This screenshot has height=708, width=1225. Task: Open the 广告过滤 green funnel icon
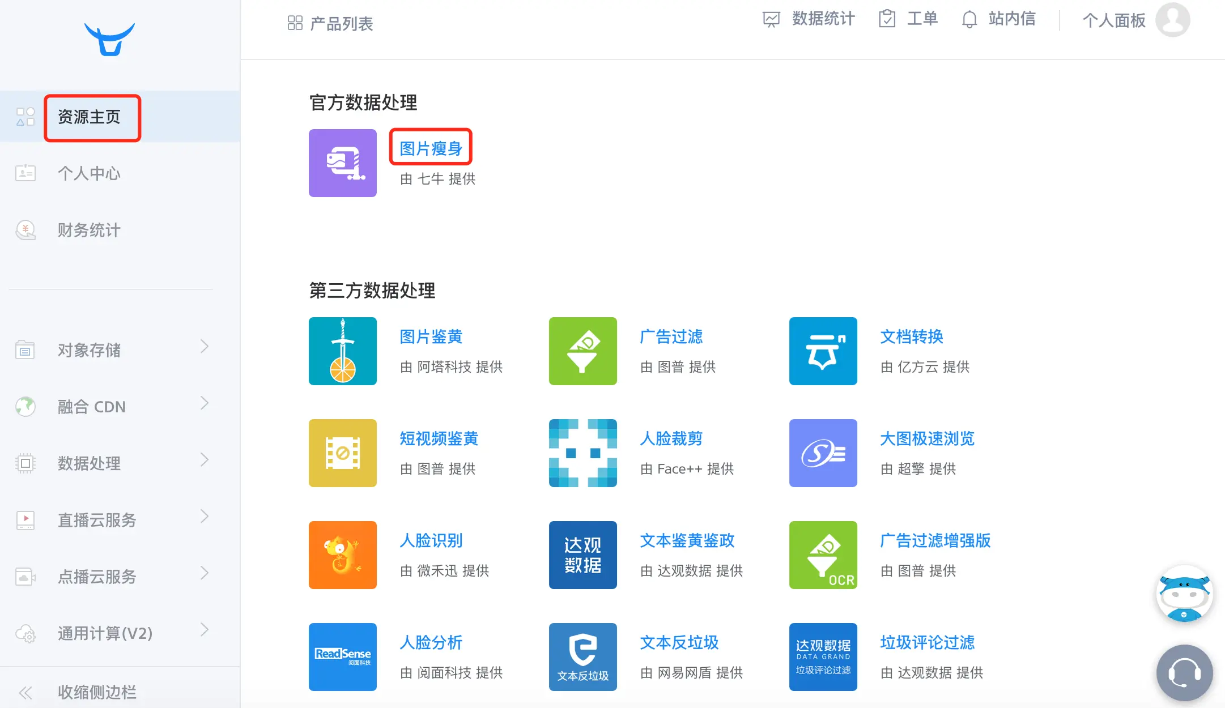[583, 351]
